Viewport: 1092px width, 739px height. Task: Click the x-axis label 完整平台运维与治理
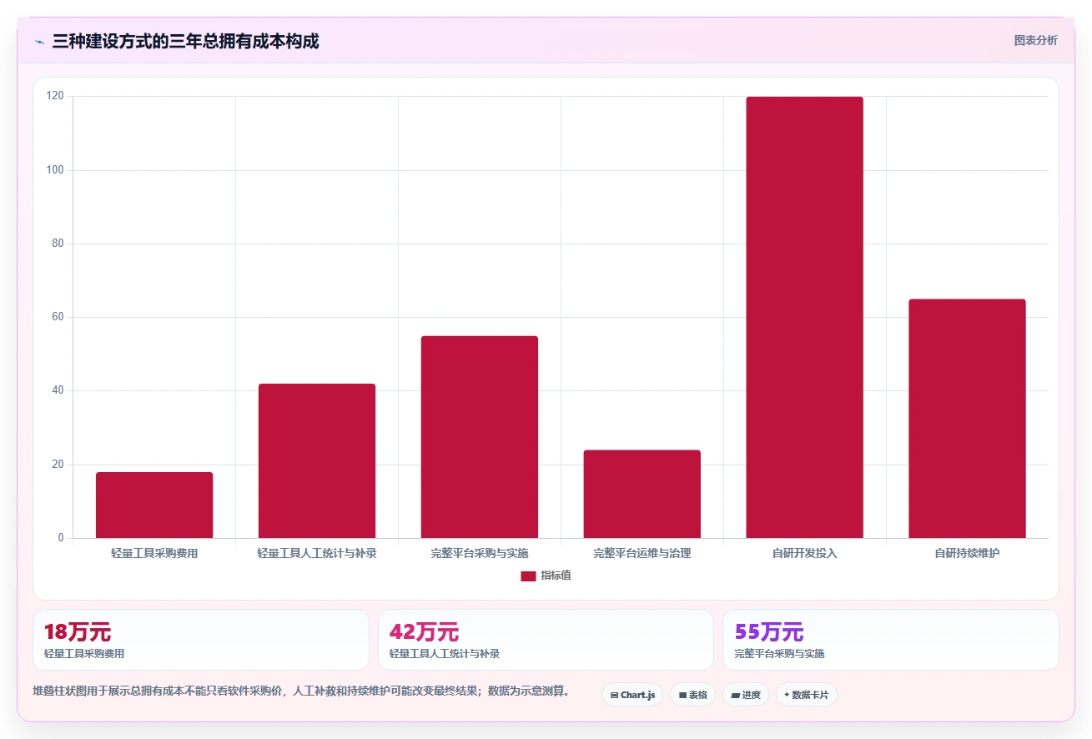642,553
